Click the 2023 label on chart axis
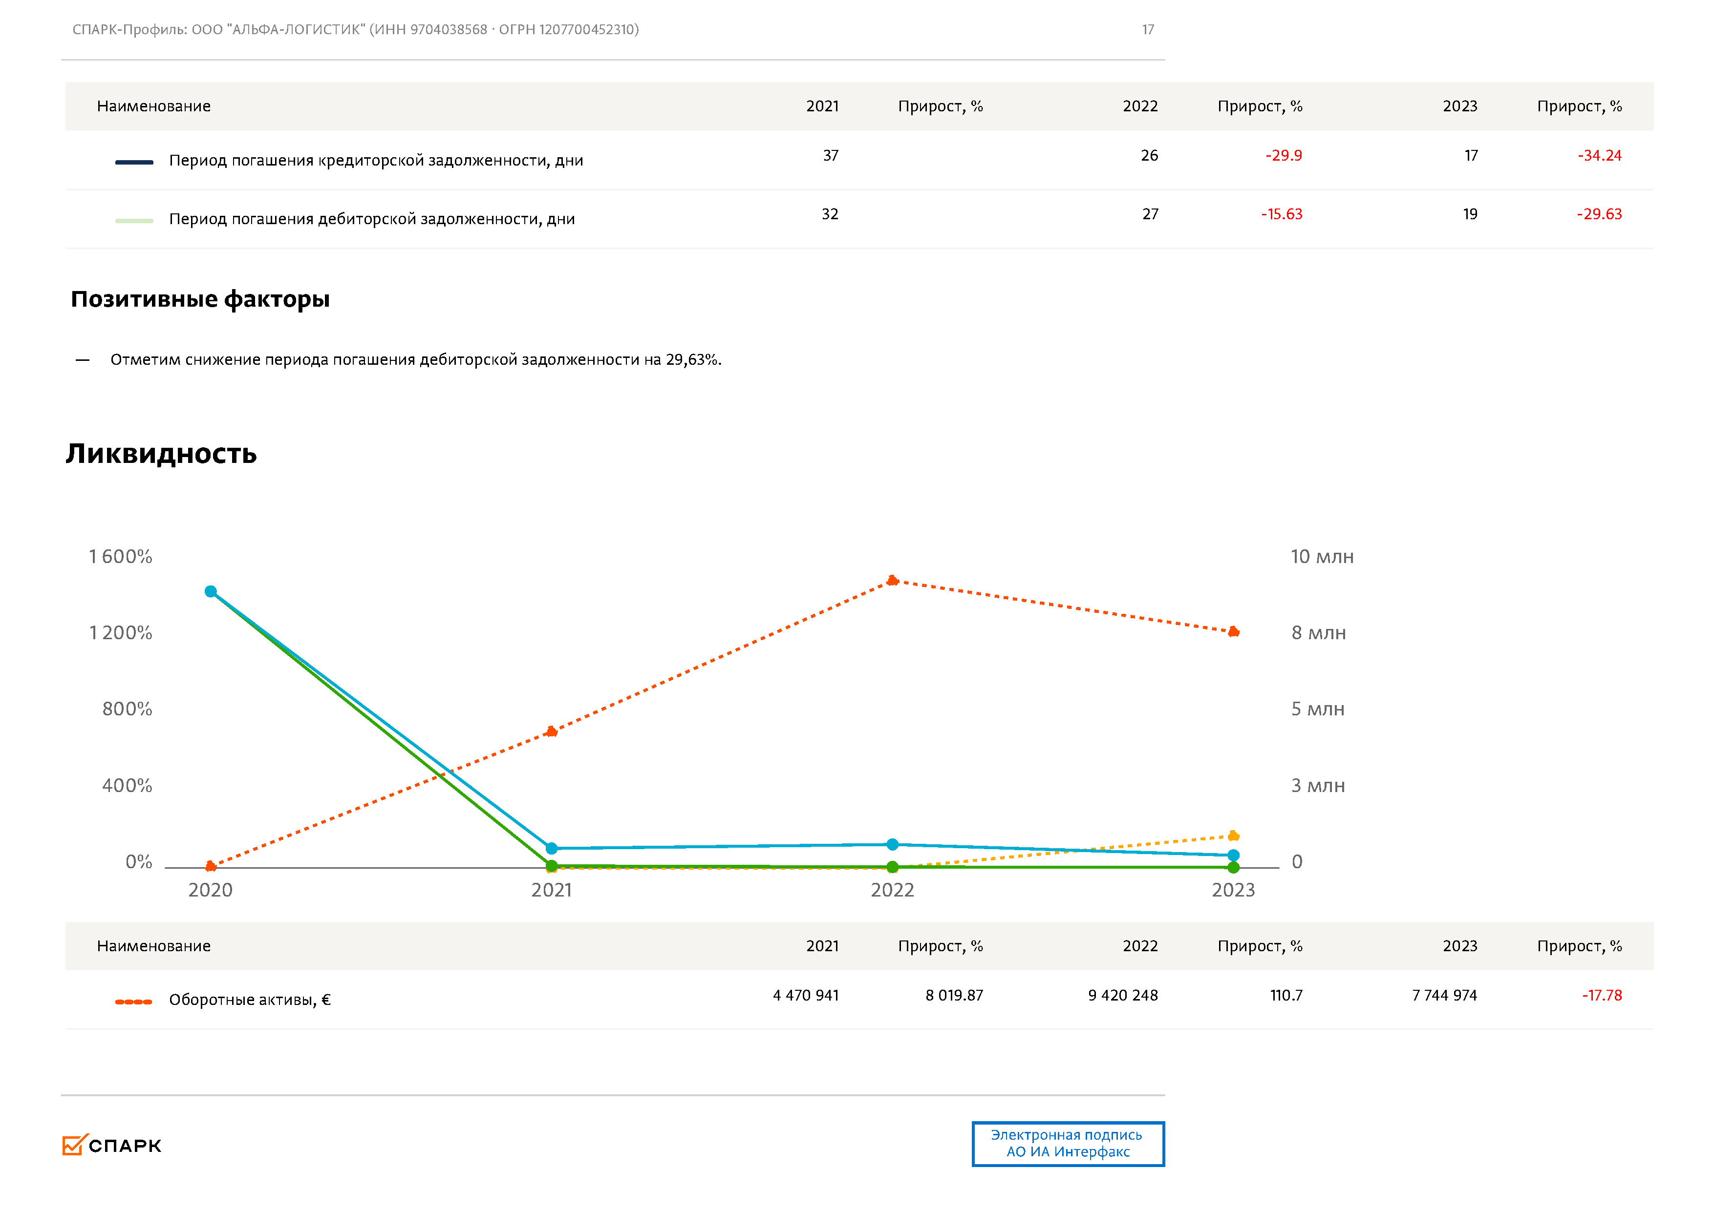The height and width of the screenshot is (1211, 1714). [1233, 890]
